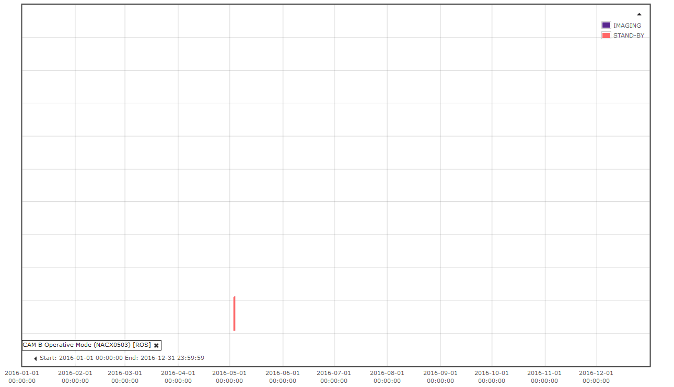Click the Start/End time range text
The width and height of the screenshot is (674, 387).
122,358
